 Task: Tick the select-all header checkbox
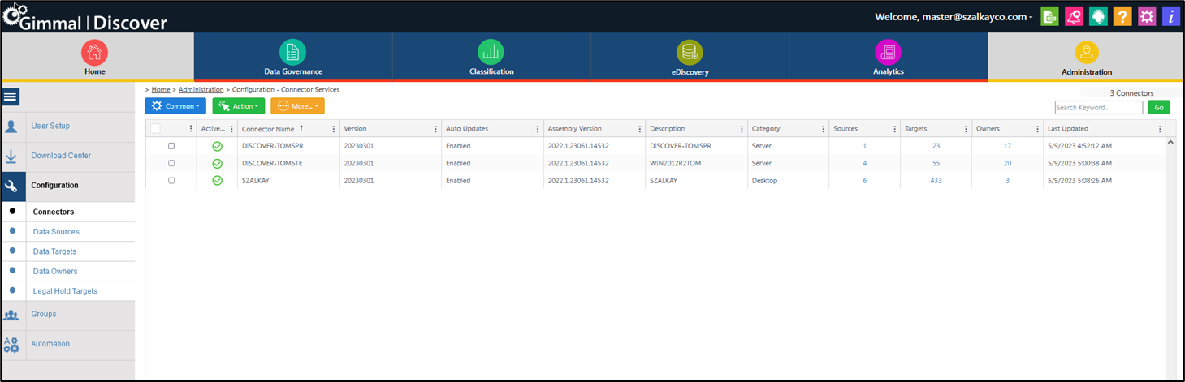155,128
